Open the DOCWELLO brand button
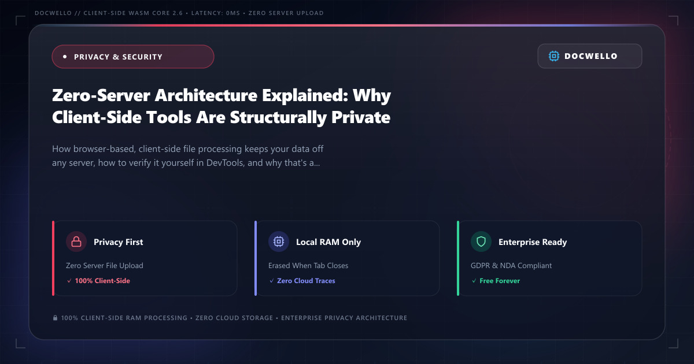 pyautogui.click(x=590, y=56)
